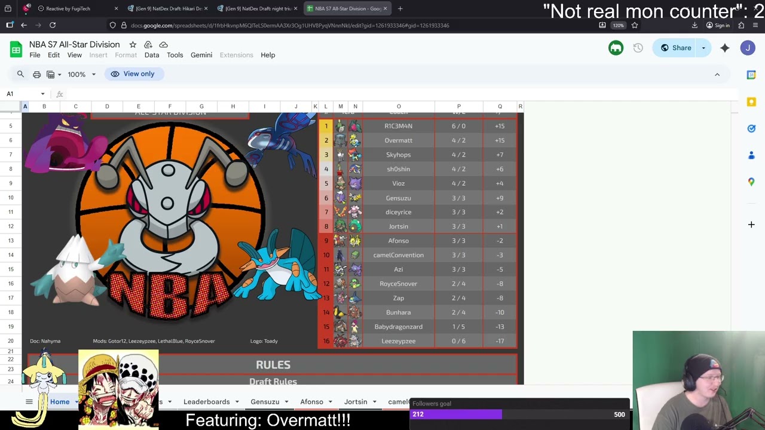765x430 pixels.
Task: Click the camelConvention coach cell
Action: [399, 255]
